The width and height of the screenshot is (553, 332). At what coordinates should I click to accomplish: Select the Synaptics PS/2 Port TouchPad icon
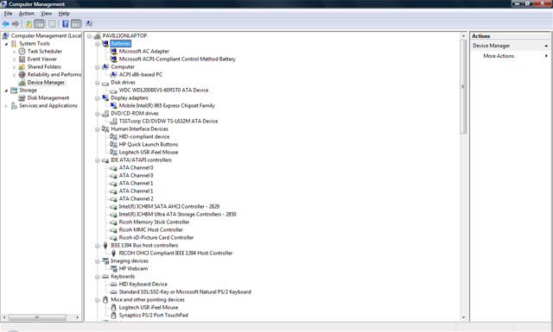(113, 315)
